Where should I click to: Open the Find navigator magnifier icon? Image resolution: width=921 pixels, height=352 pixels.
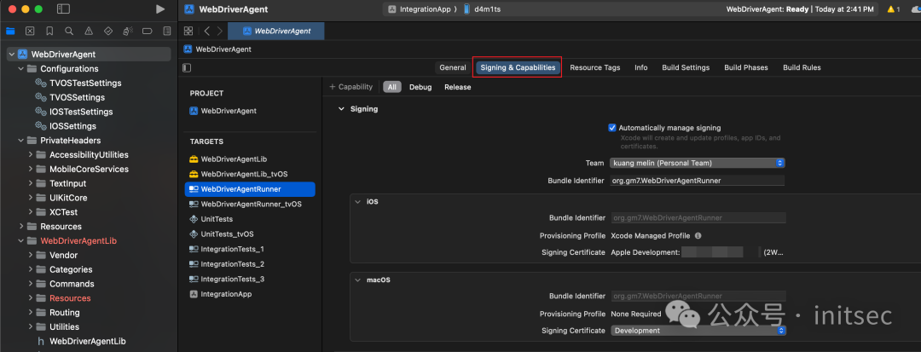(x=69, y=31)
